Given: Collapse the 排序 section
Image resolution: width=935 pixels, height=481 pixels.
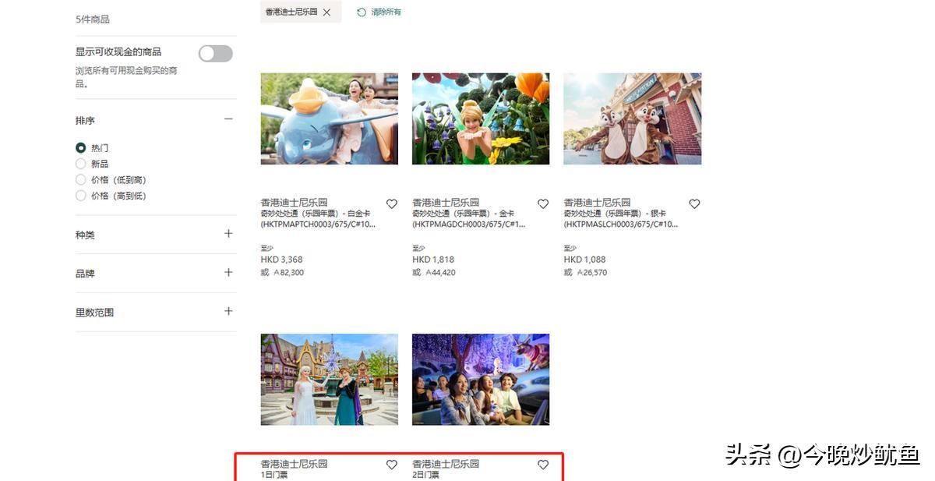Looking at the screenshot, I should [228, 119].
